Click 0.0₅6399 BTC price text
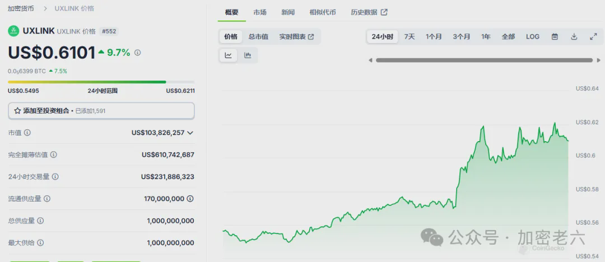Image resolution: width=605 pixels, height=262 pixels. point(27,71)
